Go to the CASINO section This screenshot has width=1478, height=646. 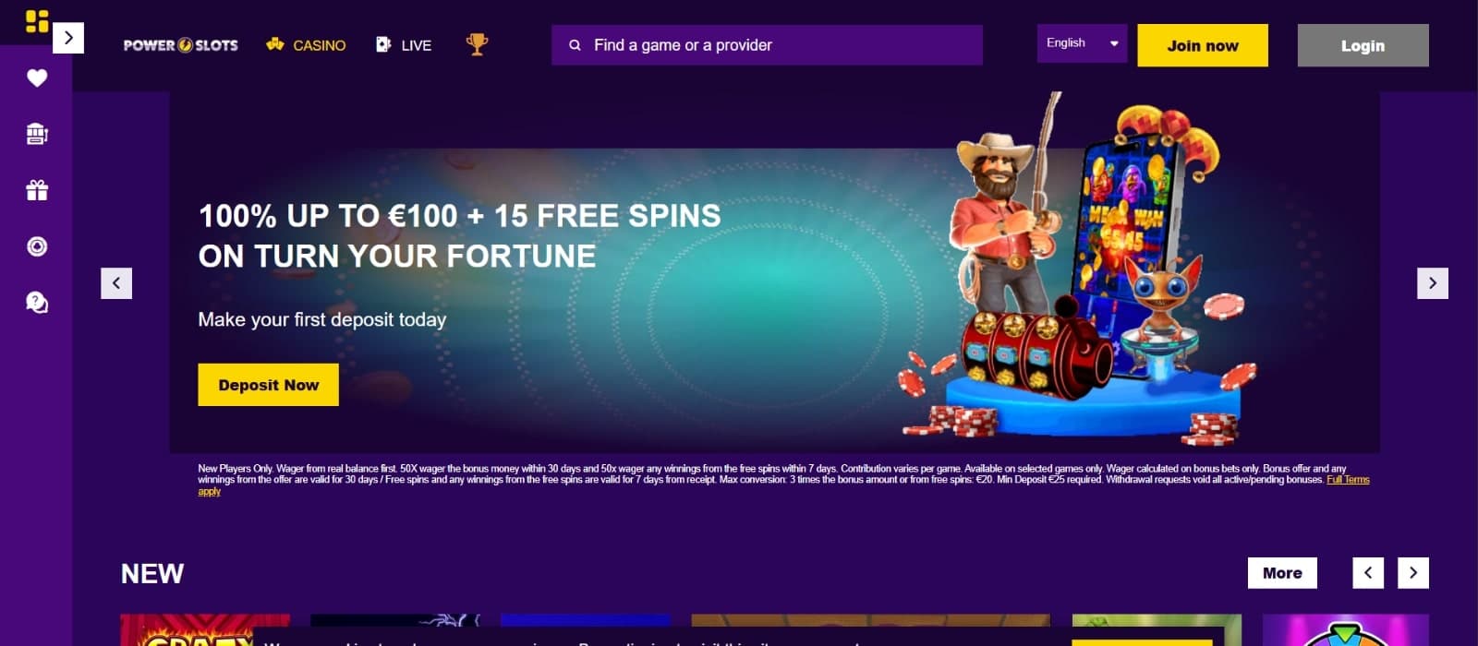coord(306,45)
